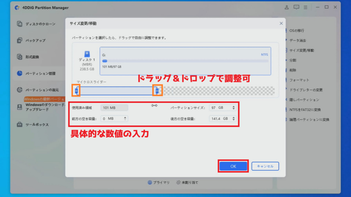351x197 pixels.
Task: Click the 前方の空き容量 stepper arrows
Action: pyautogui.click(x=125, y=119)
